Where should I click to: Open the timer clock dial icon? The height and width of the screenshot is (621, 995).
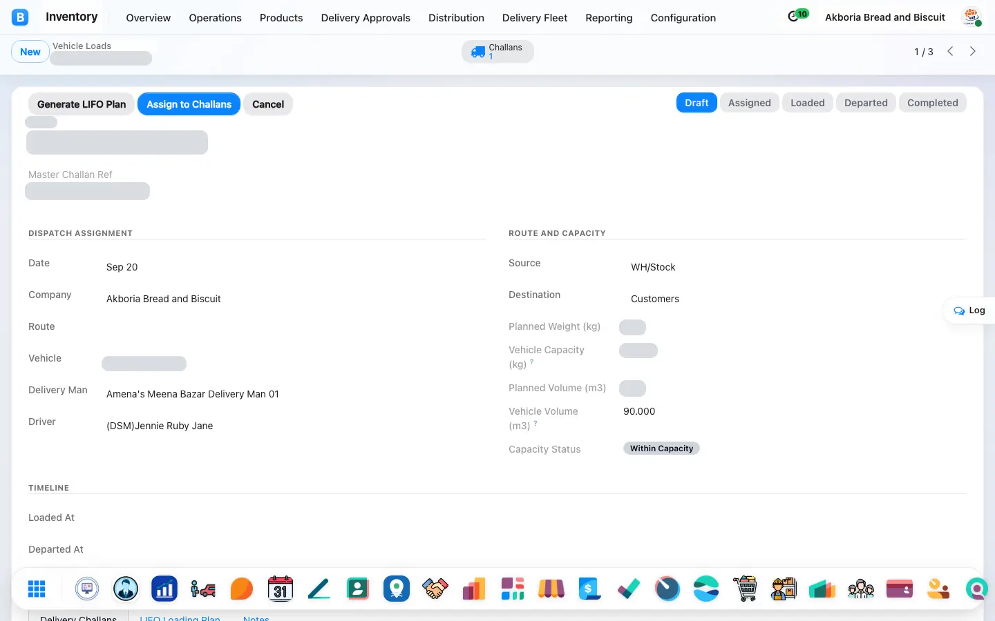coord(667,589)
